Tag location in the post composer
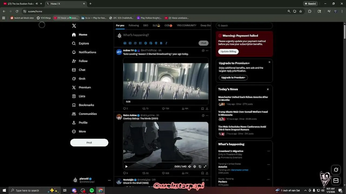Screen dimensions: 346x194 coord(156,43)
